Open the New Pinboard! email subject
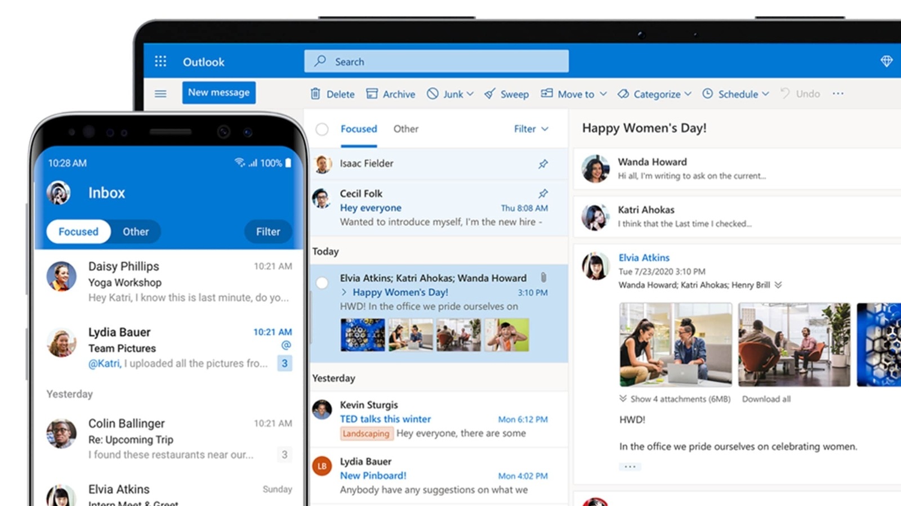 [373, 476]
